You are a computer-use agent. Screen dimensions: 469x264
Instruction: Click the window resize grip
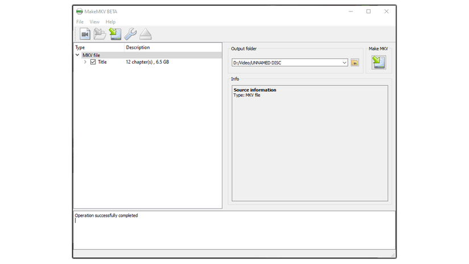[x=393, y=255]
